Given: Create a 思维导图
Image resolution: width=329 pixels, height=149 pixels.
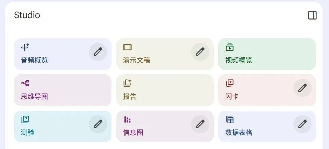Looking at the screenshot, I should point(63,90).
